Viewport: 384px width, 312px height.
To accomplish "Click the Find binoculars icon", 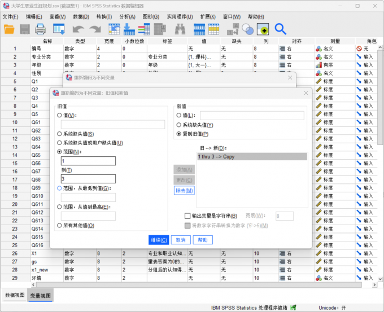I will click(180, 29).
